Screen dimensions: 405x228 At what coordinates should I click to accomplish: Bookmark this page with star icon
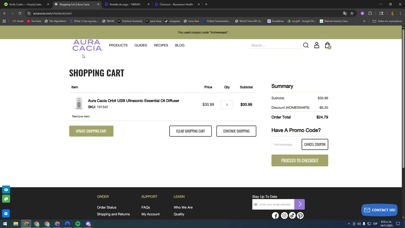pos(352,13)
